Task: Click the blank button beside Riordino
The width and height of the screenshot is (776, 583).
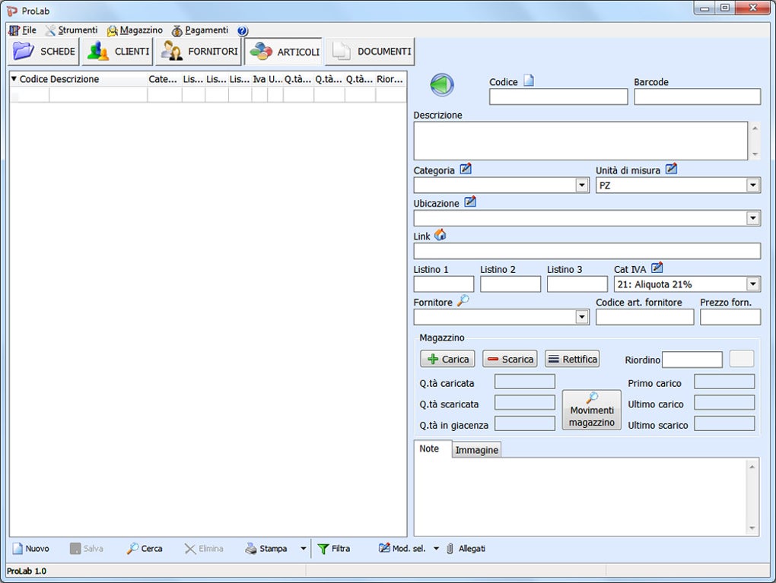Action: (741, 359)
